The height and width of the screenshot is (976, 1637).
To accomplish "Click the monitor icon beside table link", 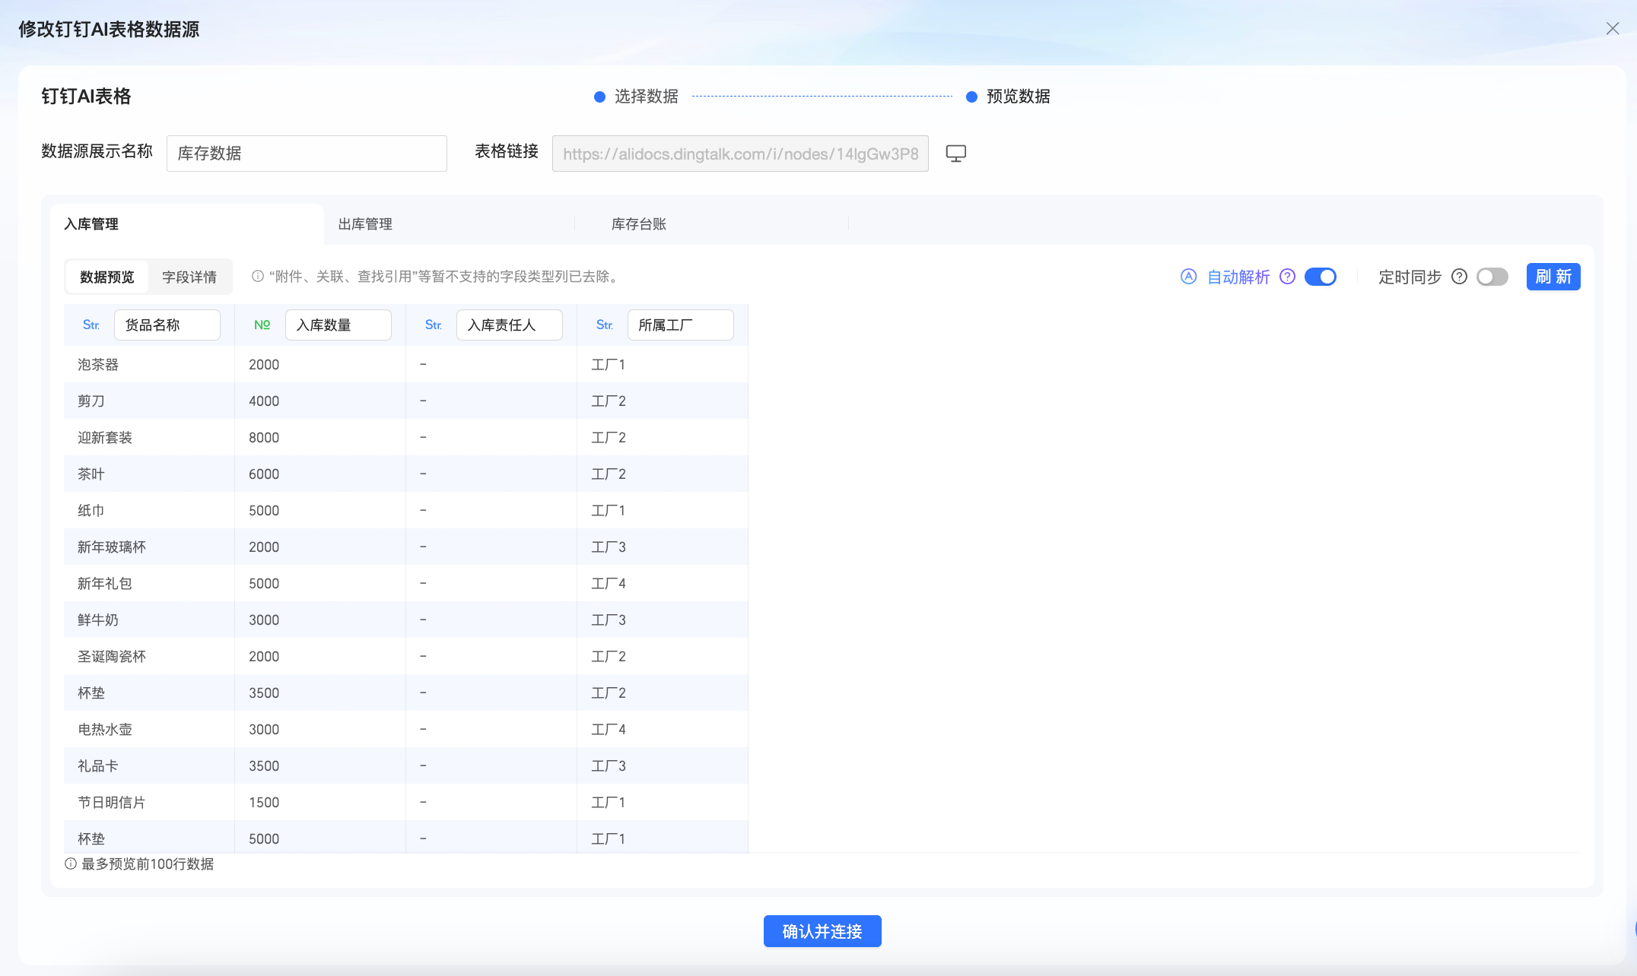I will (x=955, y=154).
